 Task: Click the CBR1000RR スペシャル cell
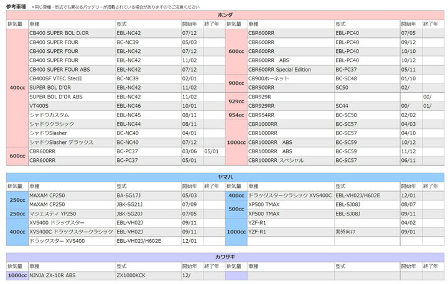[291, 161]
